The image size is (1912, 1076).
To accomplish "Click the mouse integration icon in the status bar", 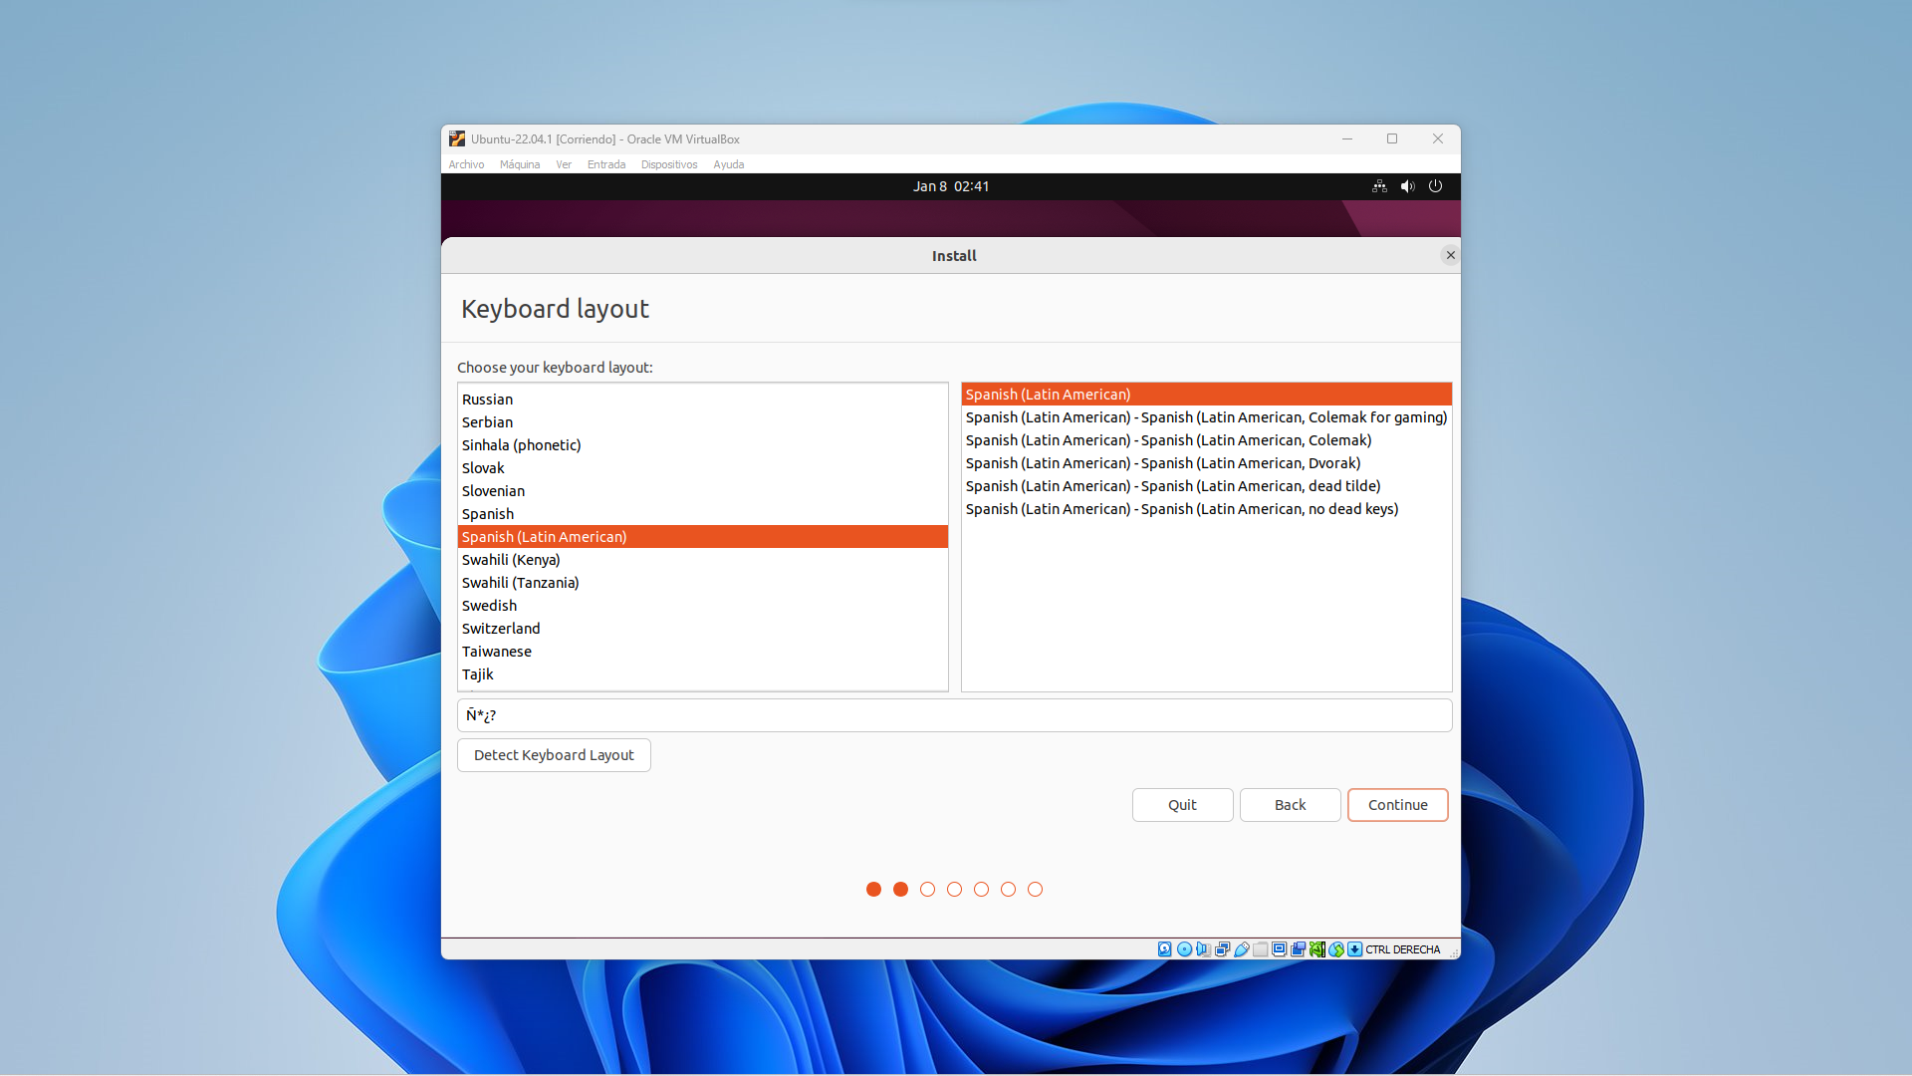I will tap(1317, 948).
